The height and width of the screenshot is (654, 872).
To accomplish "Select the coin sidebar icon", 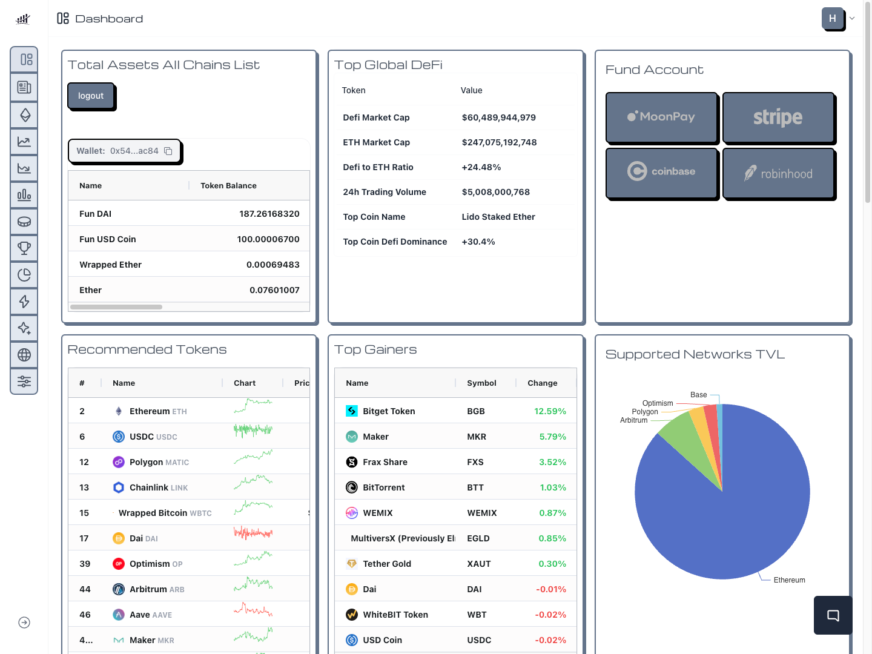I will pos(24,221).
